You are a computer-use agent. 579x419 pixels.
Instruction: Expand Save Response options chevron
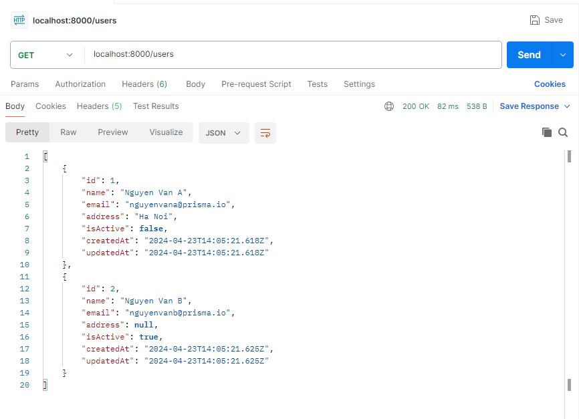[568, 106]
